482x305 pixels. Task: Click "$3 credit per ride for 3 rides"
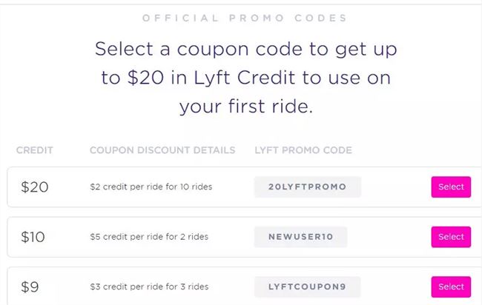(148, 286)
